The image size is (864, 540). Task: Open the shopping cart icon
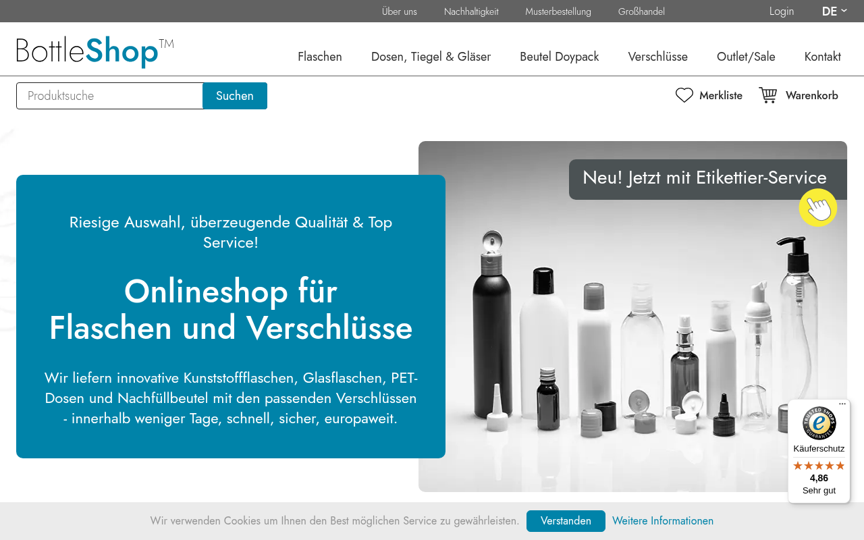pyautogui.click(x=768, y=95)
